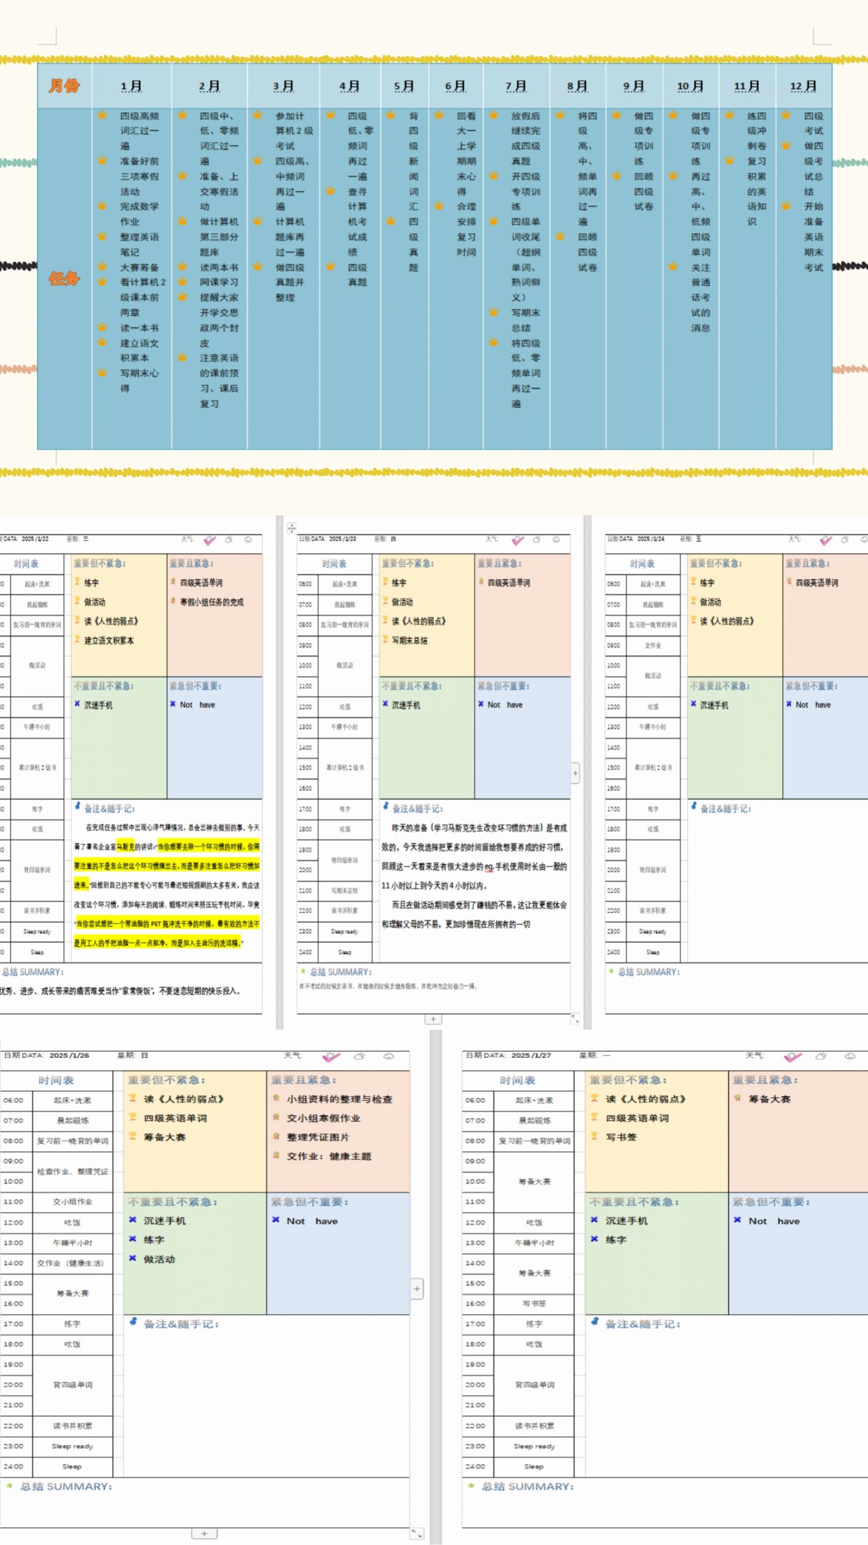
Task: Click the trophy bullet beside 写书签
Action: 594,1136
